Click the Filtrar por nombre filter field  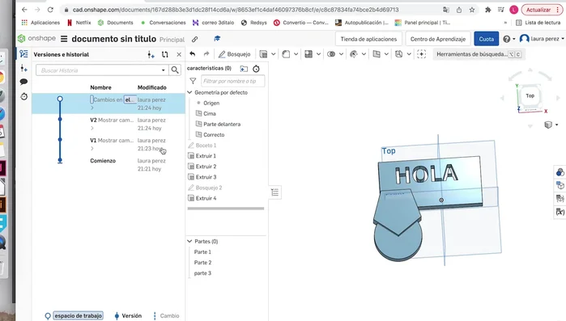coord(233,81)
